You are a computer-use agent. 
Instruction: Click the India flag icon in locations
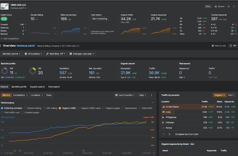pos(163,112)
